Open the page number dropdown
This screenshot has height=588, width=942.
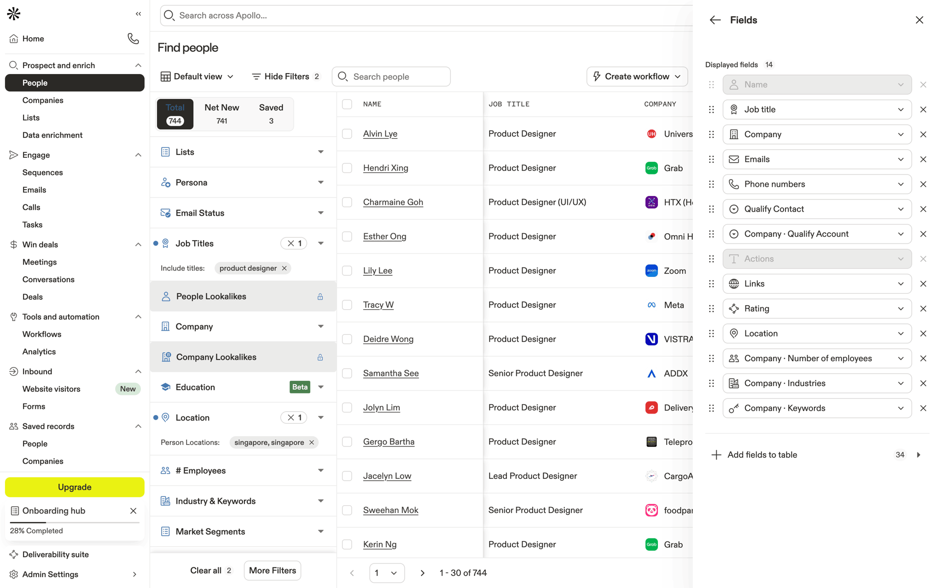click(387, 573)
